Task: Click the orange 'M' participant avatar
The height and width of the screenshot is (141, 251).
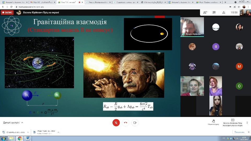Action: (x=239, y=66)
